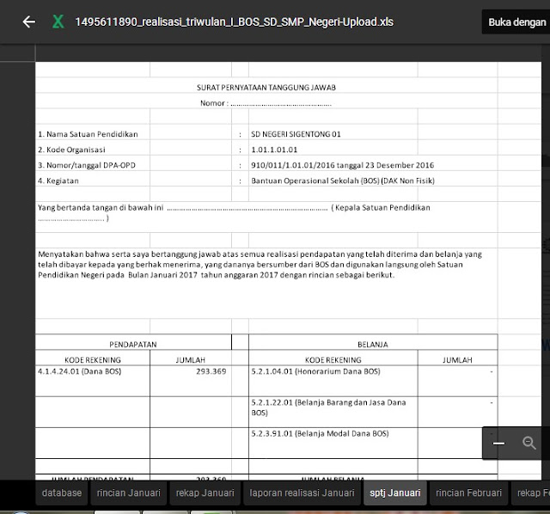Viewport: 550px width, 514px height.
Task: Select the sptj Januari sheet tab
Action: click(x=395, y=493)
